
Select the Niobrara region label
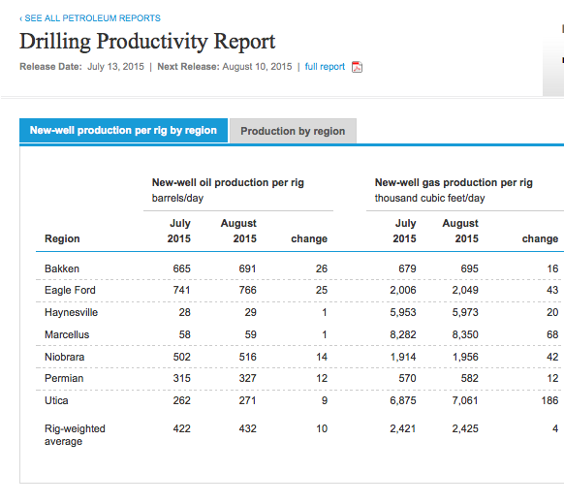pyautogui.click(x=65, y=357)
